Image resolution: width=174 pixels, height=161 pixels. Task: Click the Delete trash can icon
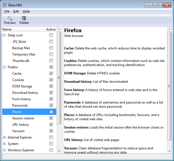tap(24, 19)
